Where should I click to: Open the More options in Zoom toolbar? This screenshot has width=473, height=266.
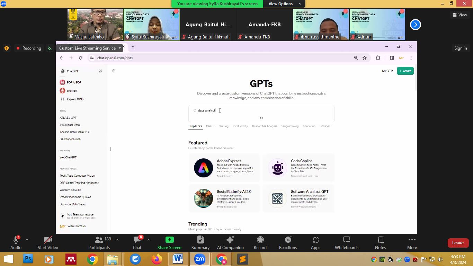(412, 242)
